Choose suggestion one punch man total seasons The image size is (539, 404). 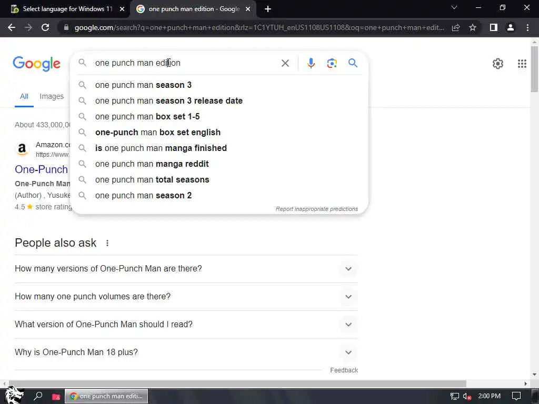point(219,180)
